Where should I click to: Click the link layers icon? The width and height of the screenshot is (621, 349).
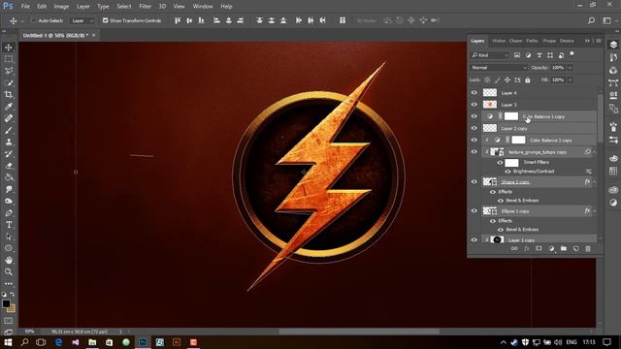point(514,248)
